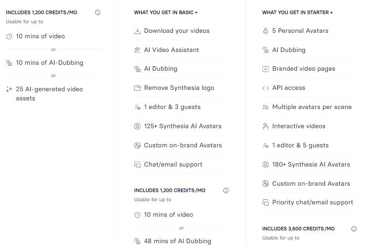
Task: Click the icon next to Remove Synthesia logo
Action: 137,88
